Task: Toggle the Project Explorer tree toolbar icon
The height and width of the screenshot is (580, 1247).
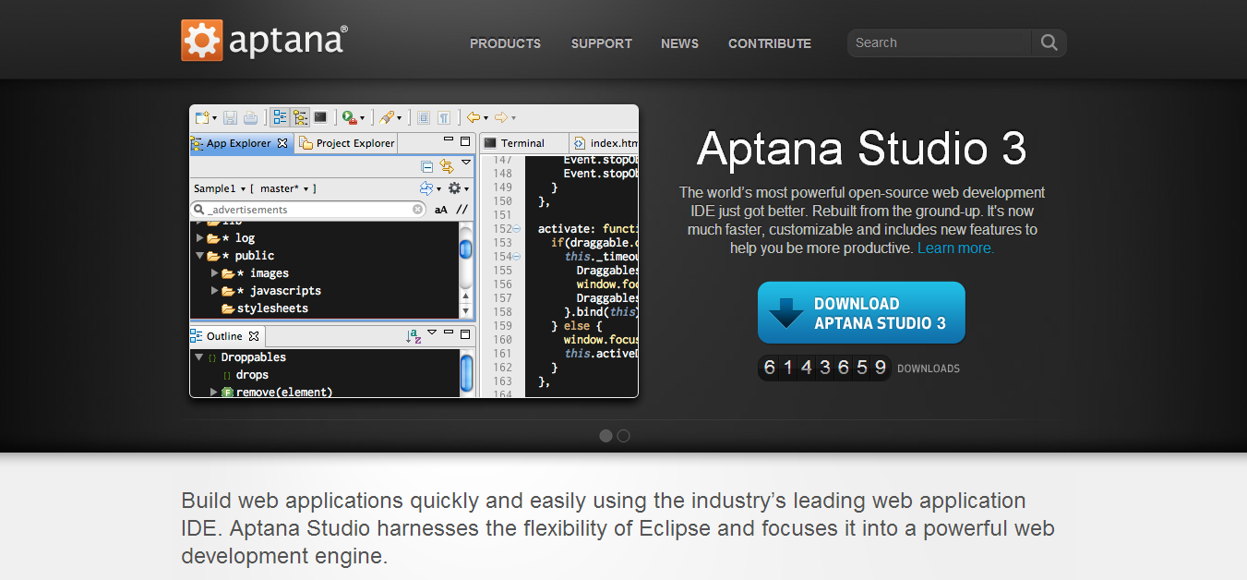Action: click(x=300, y=117)
